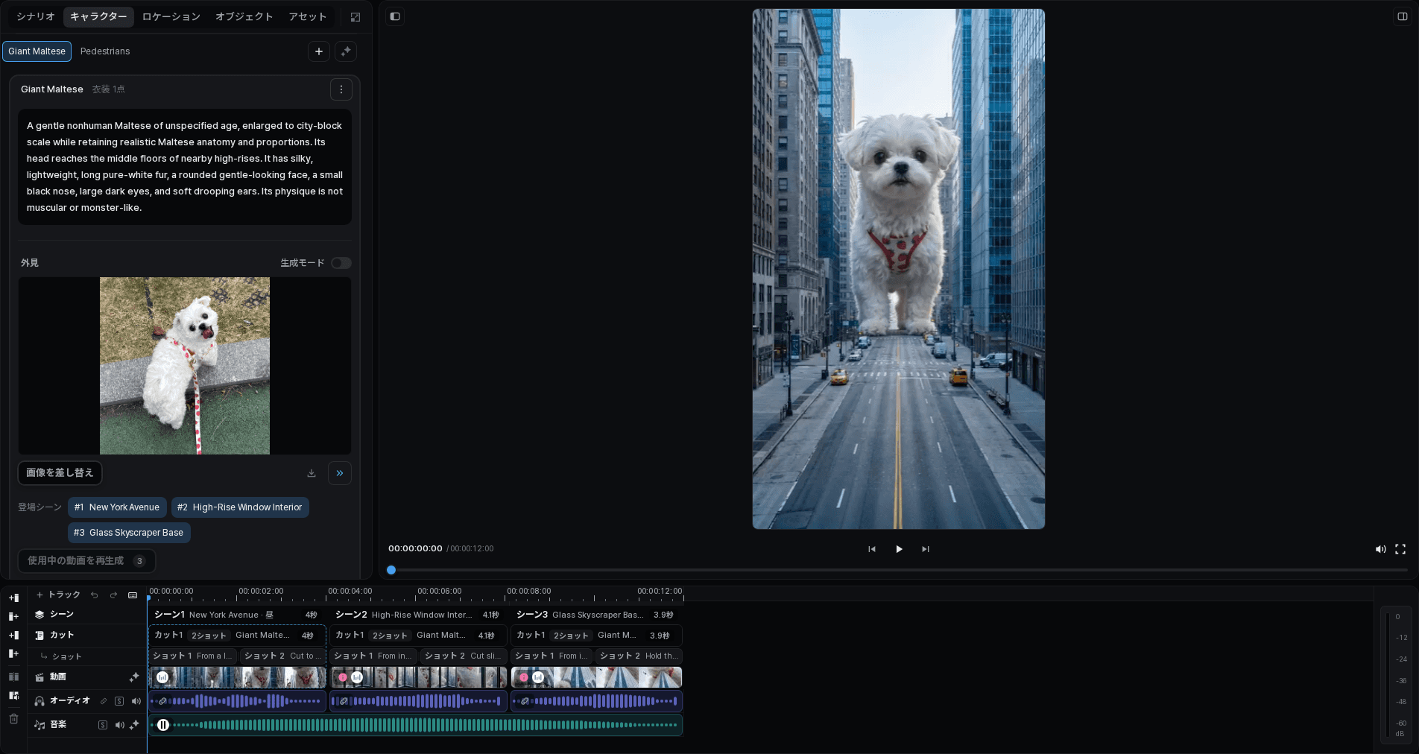Mute the オーディオ track speaker icon
The image size is (1419, 754).
pos(136,701)
